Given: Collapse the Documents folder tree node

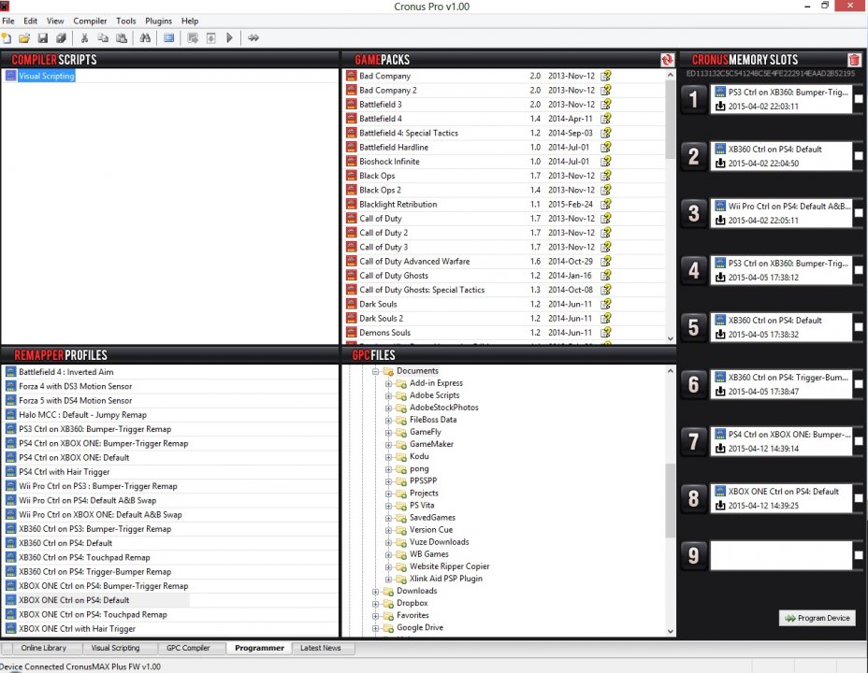Looking at the screenshot, I should point(376,371).
